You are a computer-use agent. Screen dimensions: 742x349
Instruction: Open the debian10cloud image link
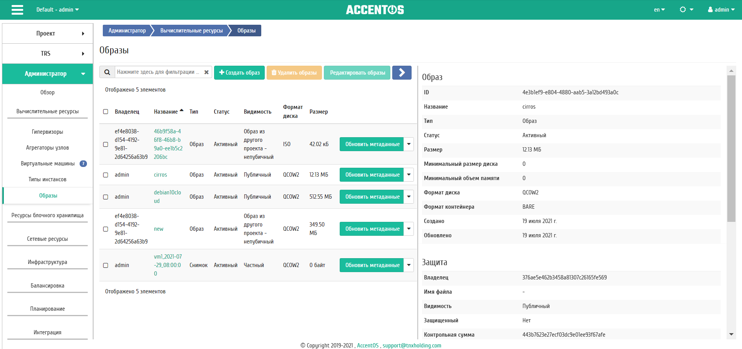point(167,197)
